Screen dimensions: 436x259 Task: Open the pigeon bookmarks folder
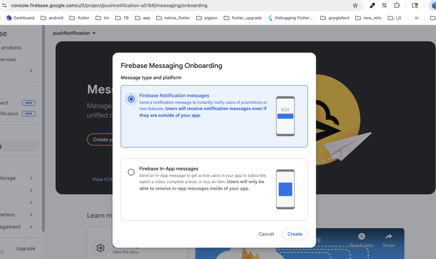pos(207,18)
